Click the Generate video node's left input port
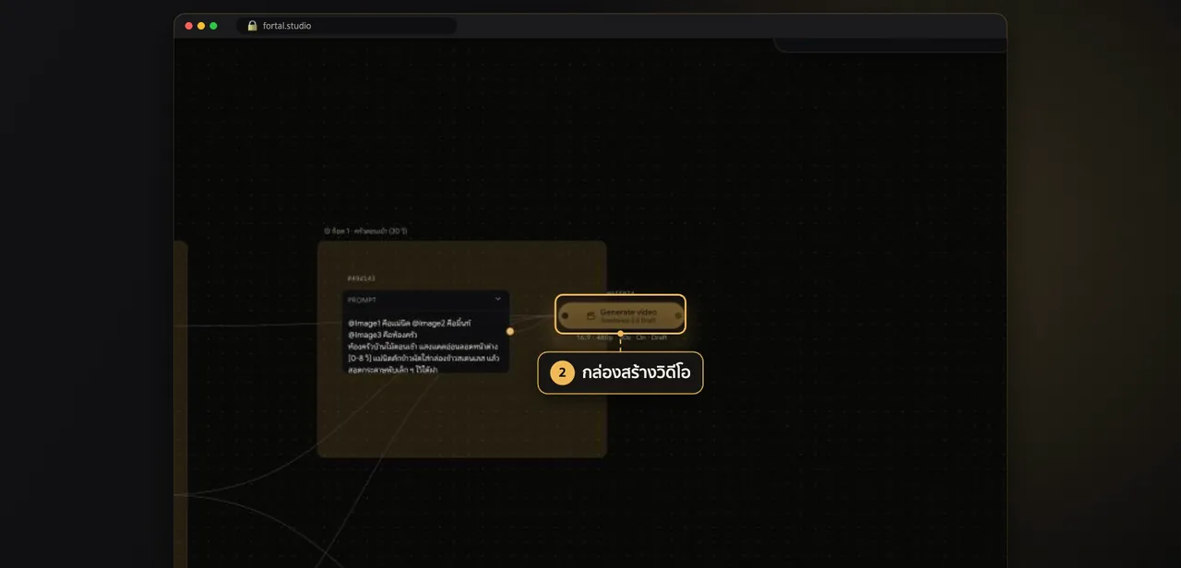 (565, 315)
